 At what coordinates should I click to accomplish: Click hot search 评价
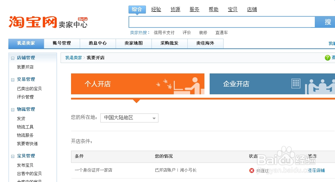point(187,33)
